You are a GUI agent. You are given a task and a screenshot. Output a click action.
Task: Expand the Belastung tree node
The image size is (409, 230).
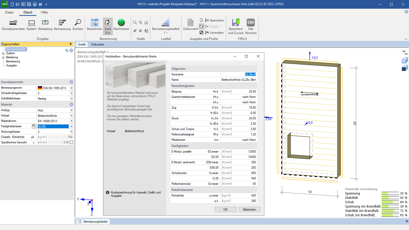coord(3,57)
